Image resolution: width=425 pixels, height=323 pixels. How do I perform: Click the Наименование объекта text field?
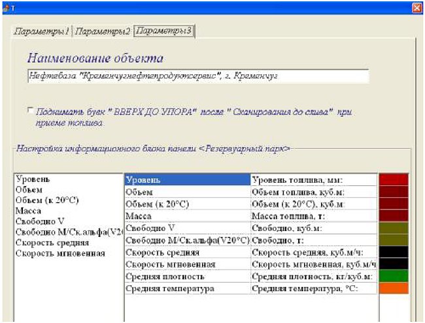pos(198,76)
